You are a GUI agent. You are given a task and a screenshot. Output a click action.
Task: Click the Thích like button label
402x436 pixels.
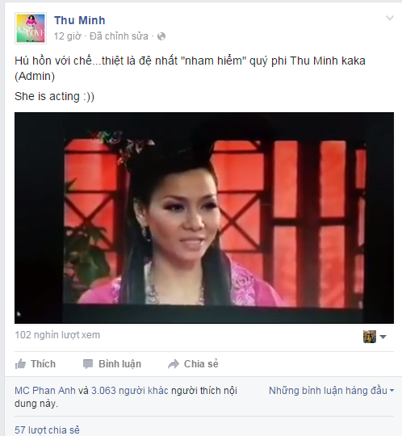[x=43, y=363]
